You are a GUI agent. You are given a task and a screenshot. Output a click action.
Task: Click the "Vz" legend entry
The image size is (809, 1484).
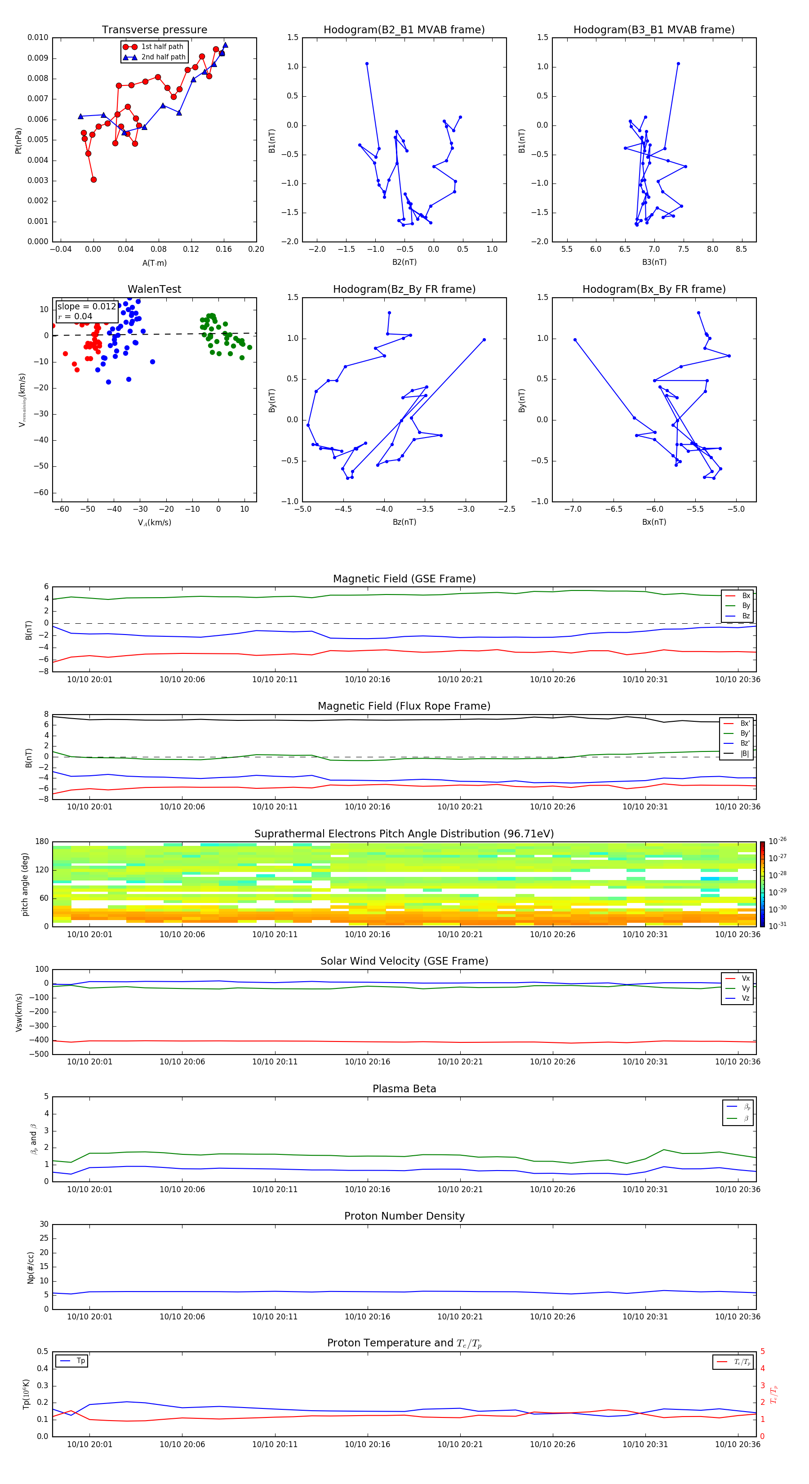[738, 998]
